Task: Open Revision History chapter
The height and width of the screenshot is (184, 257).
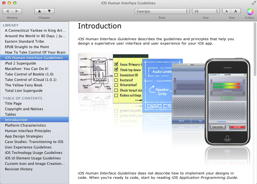Action: [x=34, y=169]
